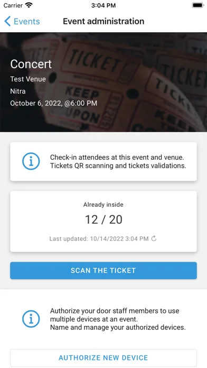Click the authorize devices info circle icon
Screen dimensions: 207x368
31,319
